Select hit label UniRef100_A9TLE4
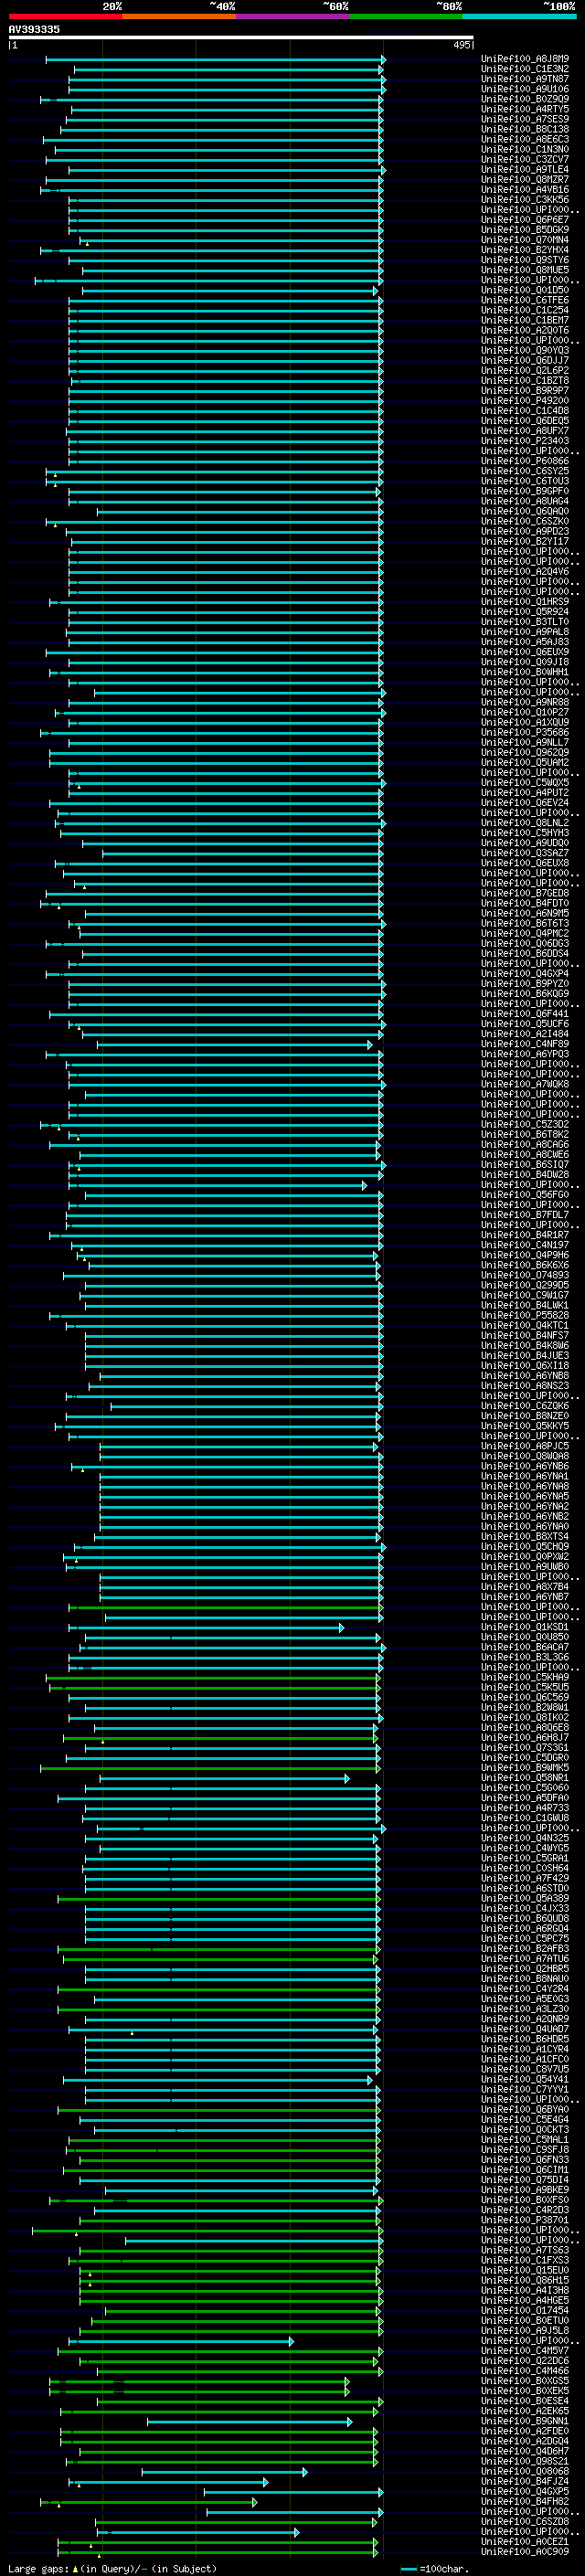The width and height of the screenshot is (585, 2576). [x=525, y=169]
